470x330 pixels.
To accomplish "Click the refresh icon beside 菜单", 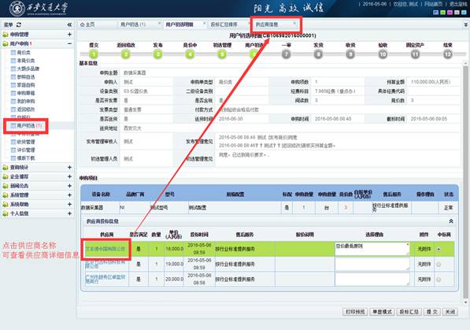I will tap(19, 24).
